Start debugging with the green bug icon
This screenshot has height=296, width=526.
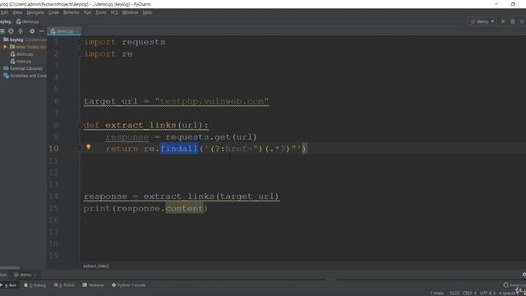pyautogui.click(x=513, y=21)
